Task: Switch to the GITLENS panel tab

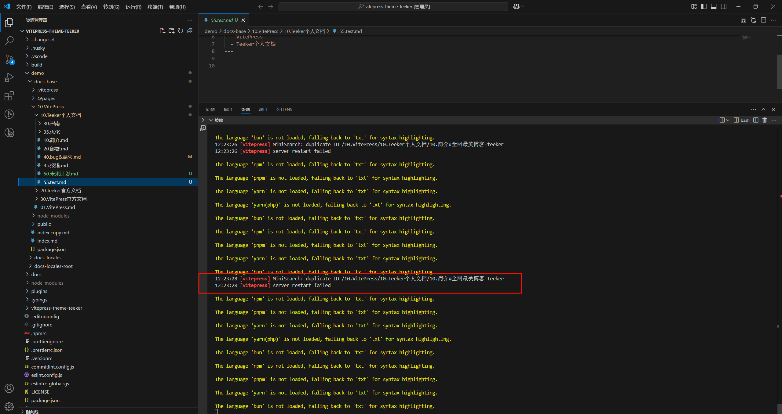Action: click(x=284, y=110)
